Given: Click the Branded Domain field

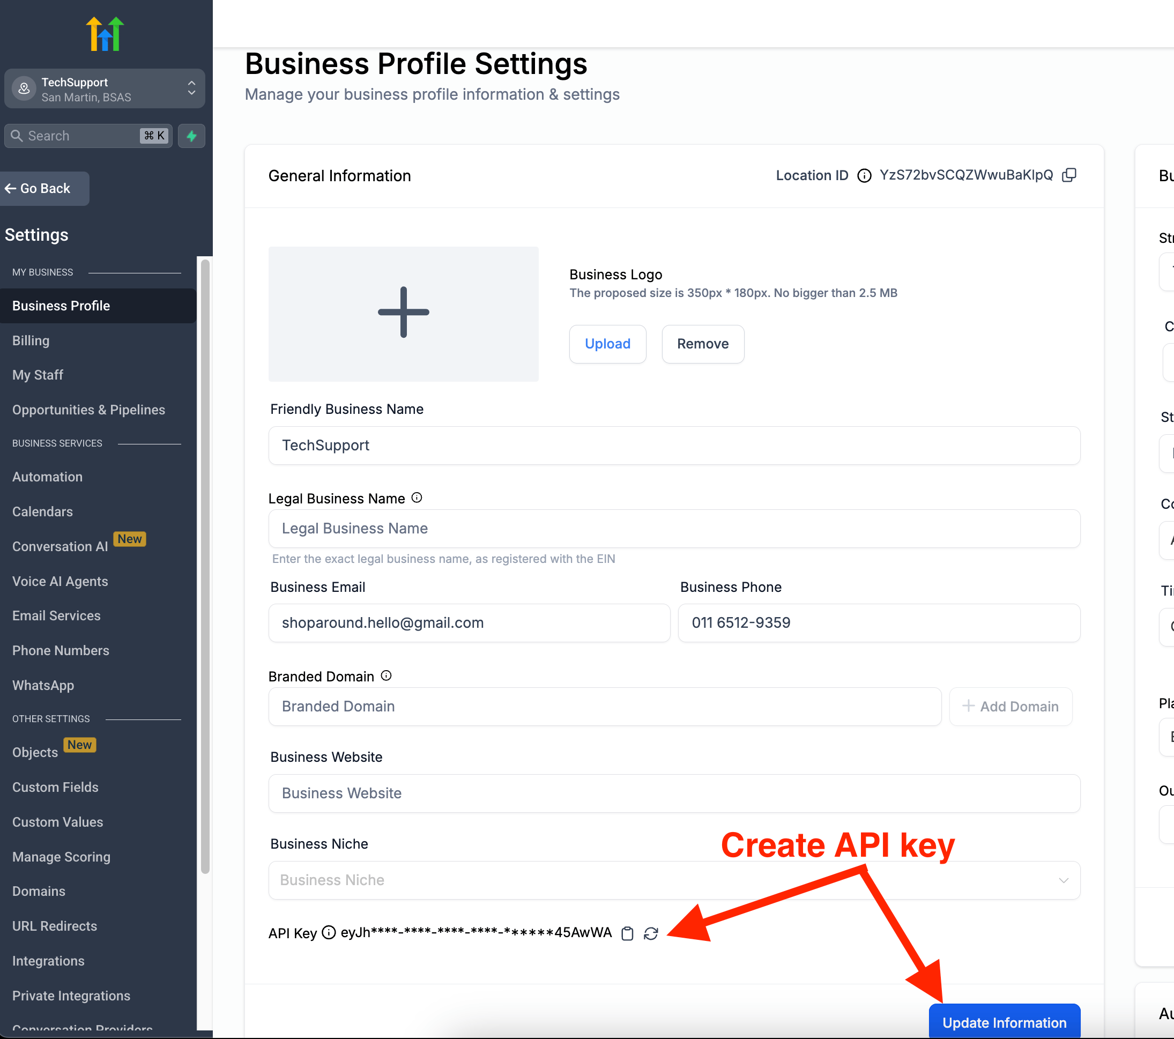Looking at the screenshot, I should (x=605, y=707).
